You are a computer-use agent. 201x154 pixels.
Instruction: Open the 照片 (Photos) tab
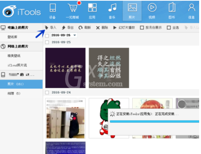click(132, 11)
